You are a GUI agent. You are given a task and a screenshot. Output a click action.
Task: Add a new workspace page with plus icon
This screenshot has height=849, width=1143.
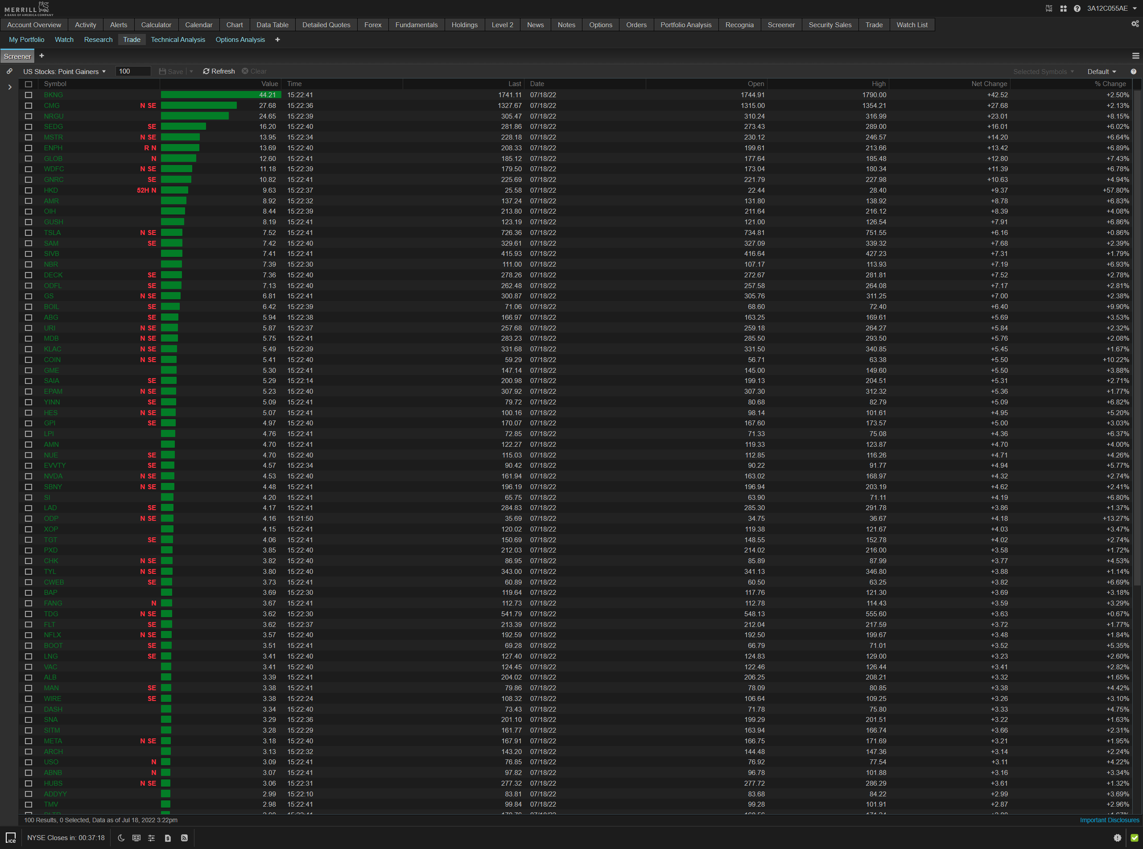(x=277, y=40)
